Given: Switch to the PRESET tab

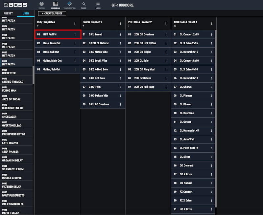Looking at the screenshot, I should (x=8, y=13).
